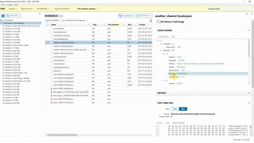Click red icon of fbs_regular_0 file row
Image resolution: width=254 pixels, height=143 pixels.
(52, 92)
